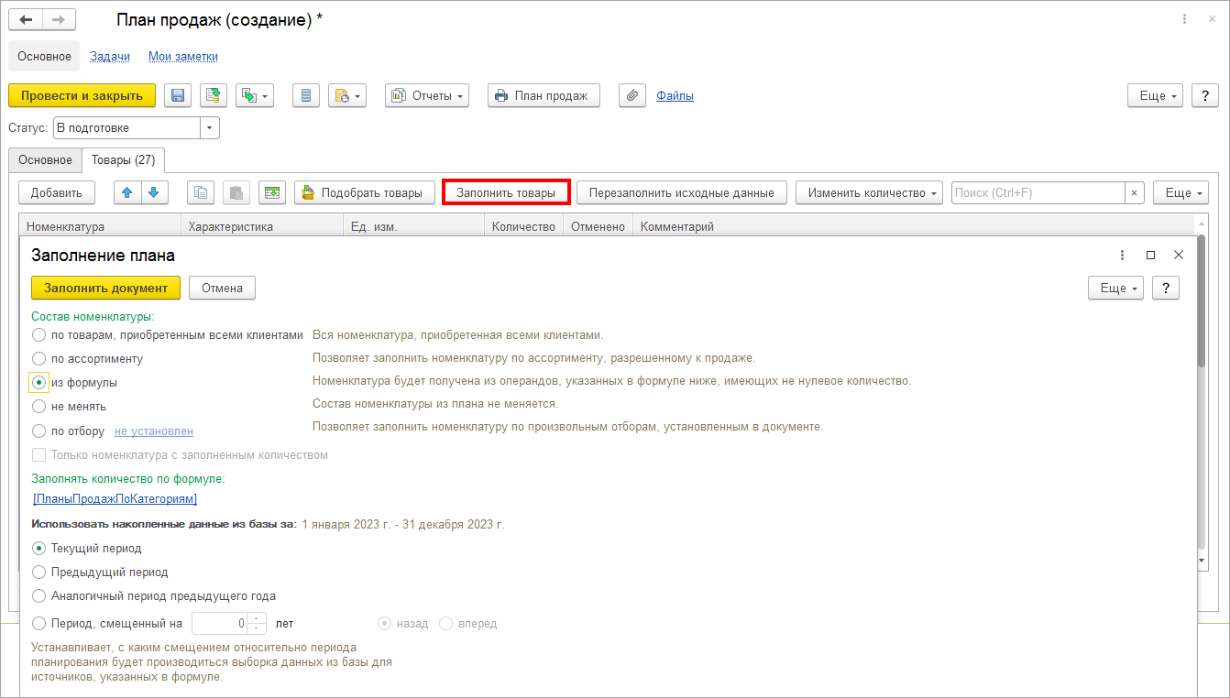Select Период, смещенный на
Image resolution: width=1230 pixels, height=698 pixels.
107,623
